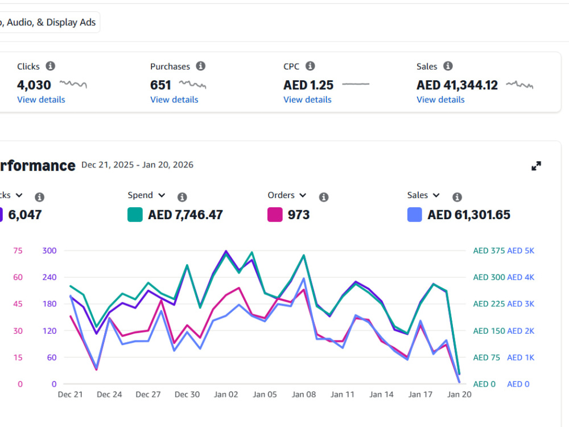Click the info icon beside the Orders metric

point(324,197)
